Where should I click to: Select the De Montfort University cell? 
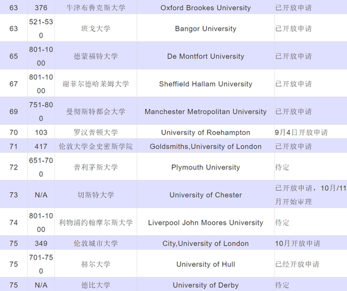(x=206, y=56)
